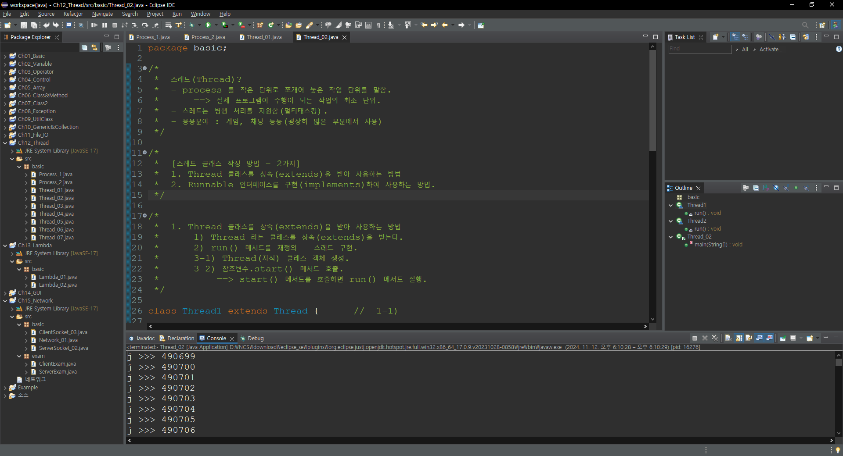Collapse Thread_02 class in Outline
The height and width of the screenshot is (456, 843).
671,237
